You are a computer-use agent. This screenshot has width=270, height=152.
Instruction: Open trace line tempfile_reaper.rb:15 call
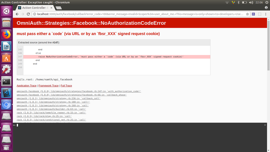pos(51,113)
